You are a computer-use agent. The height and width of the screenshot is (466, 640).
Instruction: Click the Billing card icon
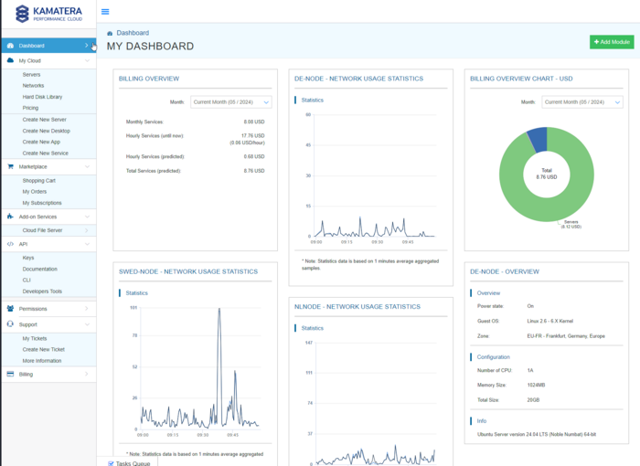pos(10,374)
